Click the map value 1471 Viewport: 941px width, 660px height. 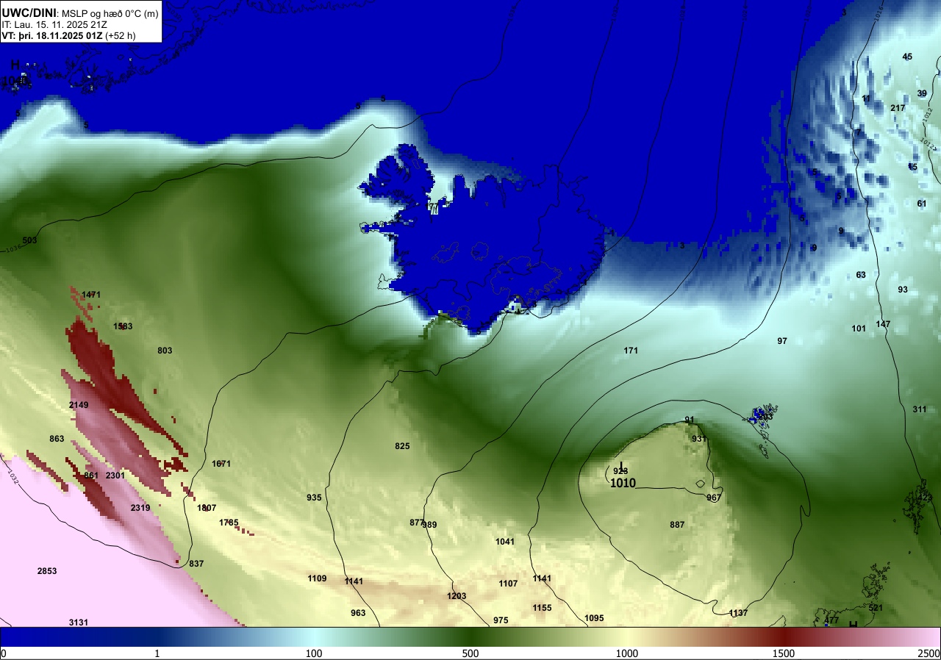pos(91,295)
